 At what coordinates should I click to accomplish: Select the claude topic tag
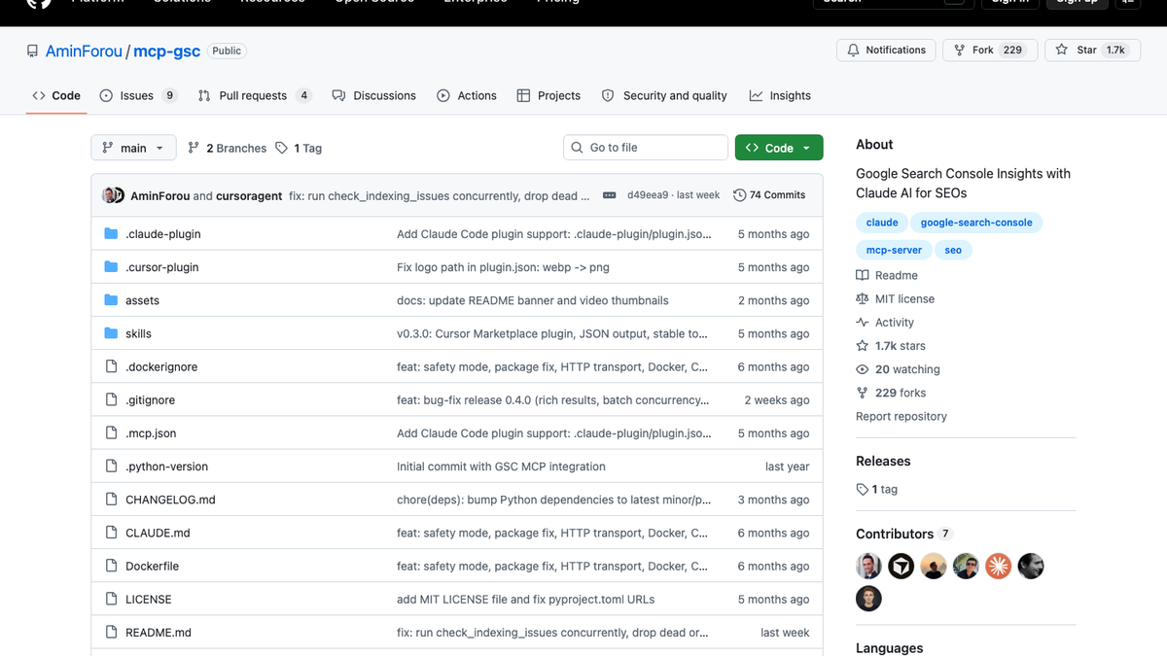point(882,223)
